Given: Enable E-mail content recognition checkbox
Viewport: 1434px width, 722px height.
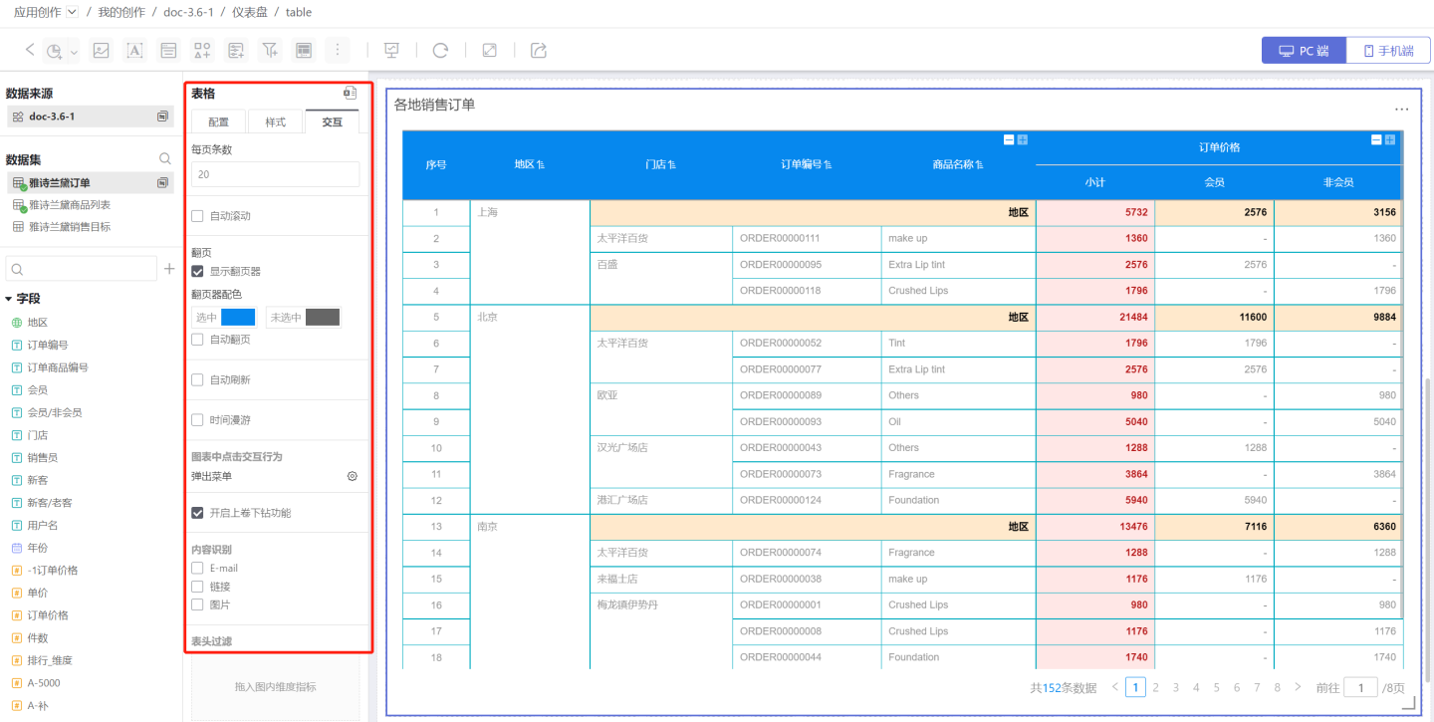Looking at the screenshot, I should click(198, 568).
